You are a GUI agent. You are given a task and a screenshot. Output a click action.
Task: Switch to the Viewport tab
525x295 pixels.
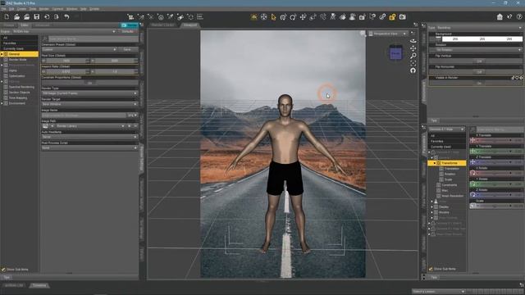(x=189, y=25)
